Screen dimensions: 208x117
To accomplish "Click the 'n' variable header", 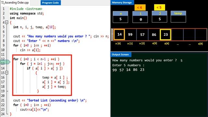I will tap(121, 14).
